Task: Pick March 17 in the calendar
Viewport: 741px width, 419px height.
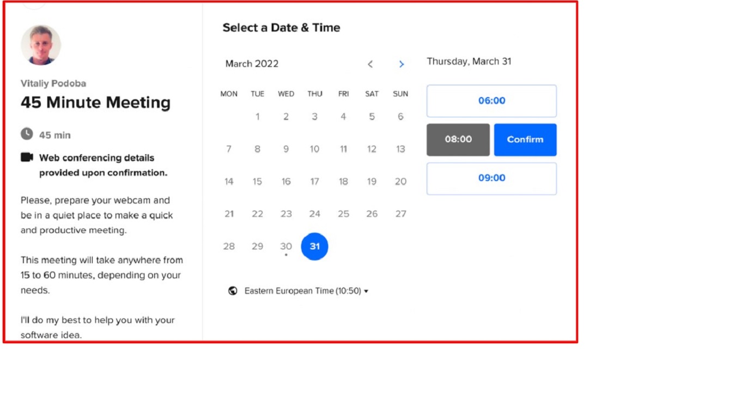Action: pyautogui.click(x=314, y=181)
